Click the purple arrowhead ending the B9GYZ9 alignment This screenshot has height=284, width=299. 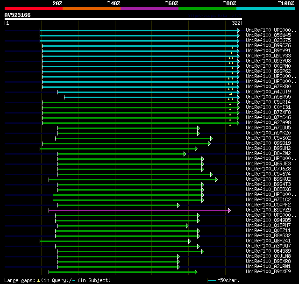pyautogui.click(x=229, y=210)
